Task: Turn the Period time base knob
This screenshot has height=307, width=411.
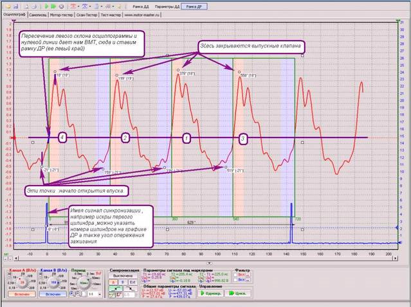Action: 84,283
